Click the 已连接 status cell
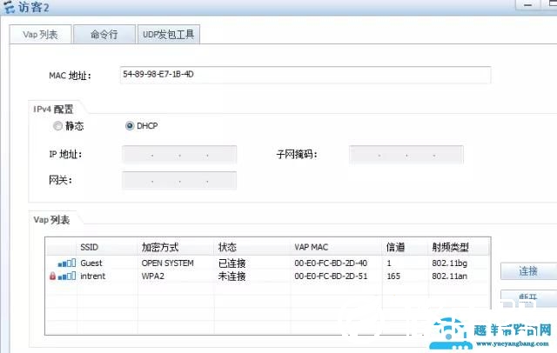 tap(232, 263)
